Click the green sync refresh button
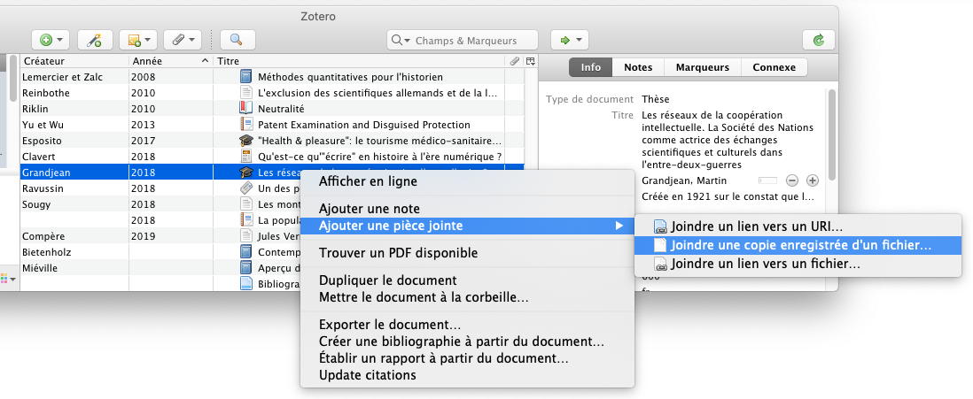Viewport: 973px width, 399px height. click(819, 41)
